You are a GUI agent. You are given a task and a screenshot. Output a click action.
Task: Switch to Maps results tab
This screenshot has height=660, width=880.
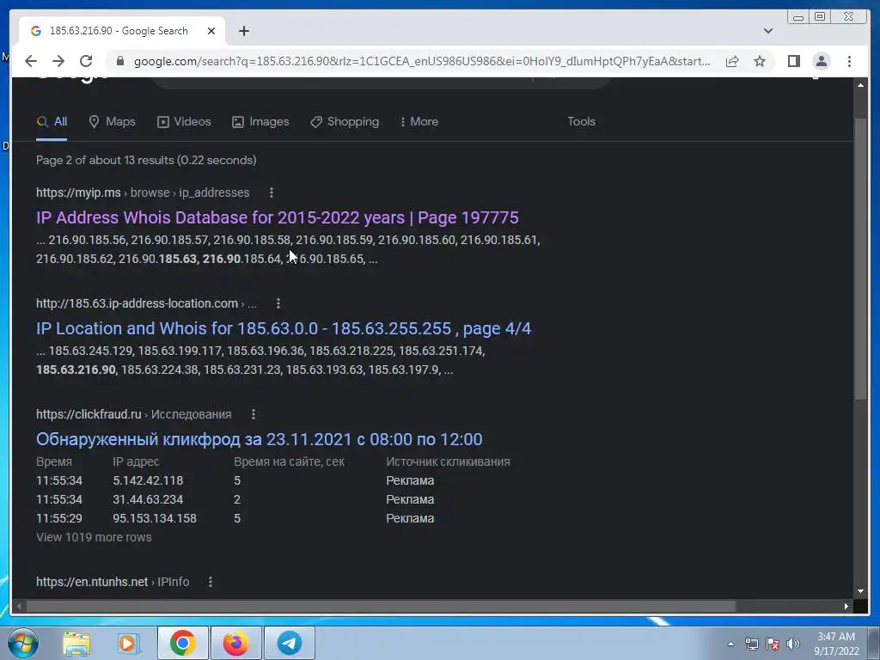pyautogui.click(x=113, y=122)
